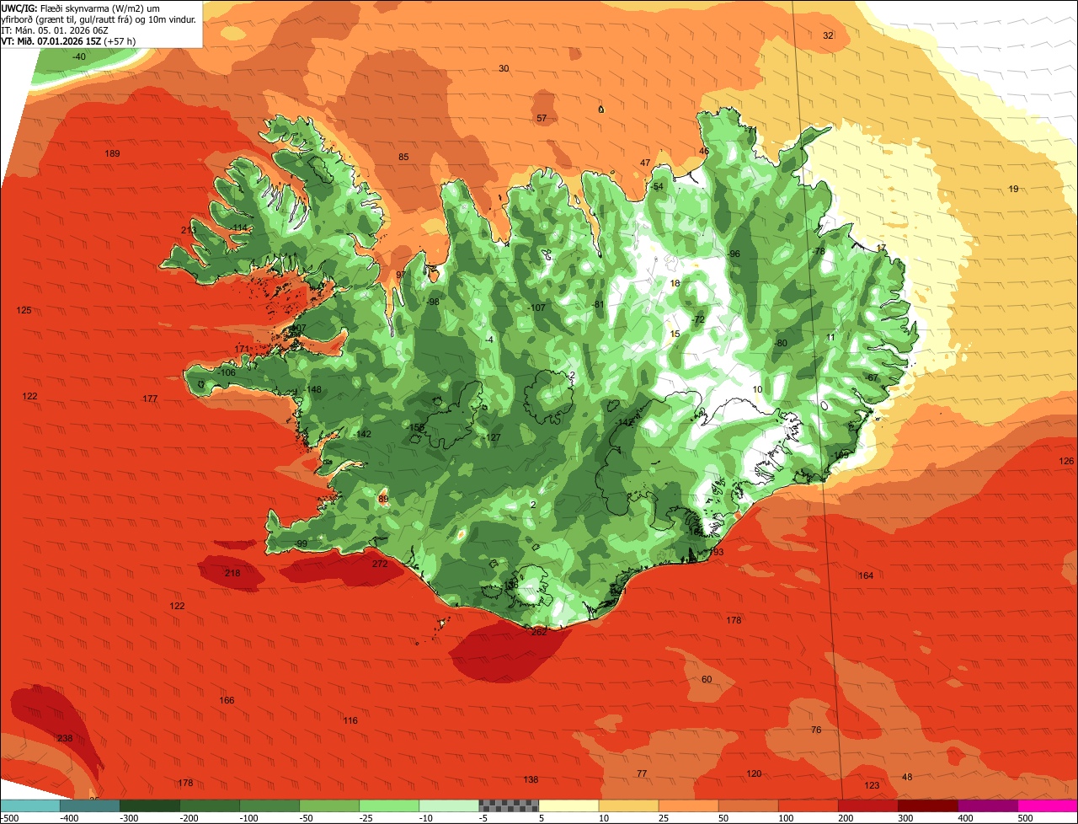This screenshot has height=824, width=1078.
Task: Click the flux value 126 at the eastern edge
Action: pos(1067,461)
